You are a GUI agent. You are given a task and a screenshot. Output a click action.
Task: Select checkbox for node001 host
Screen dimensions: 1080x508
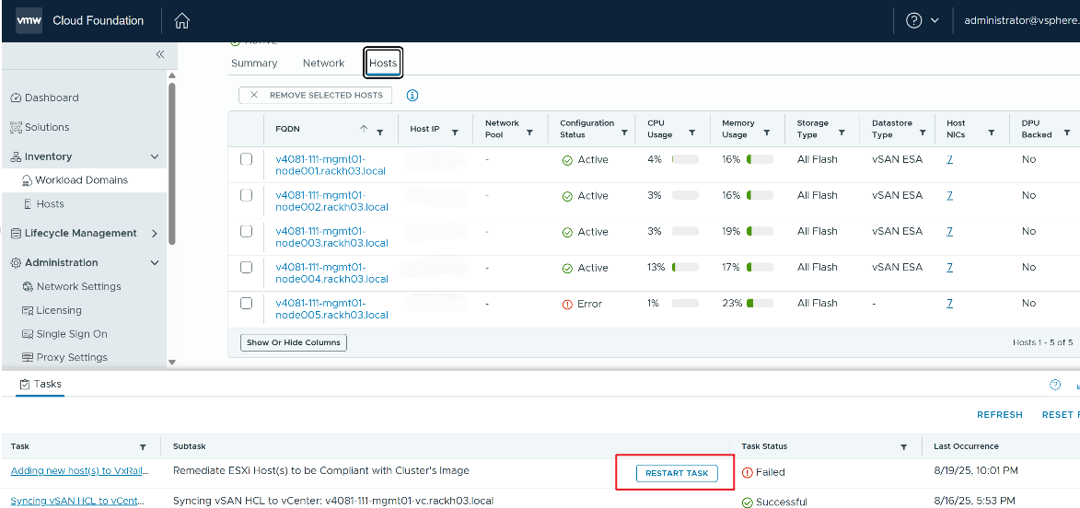point(247,159)
